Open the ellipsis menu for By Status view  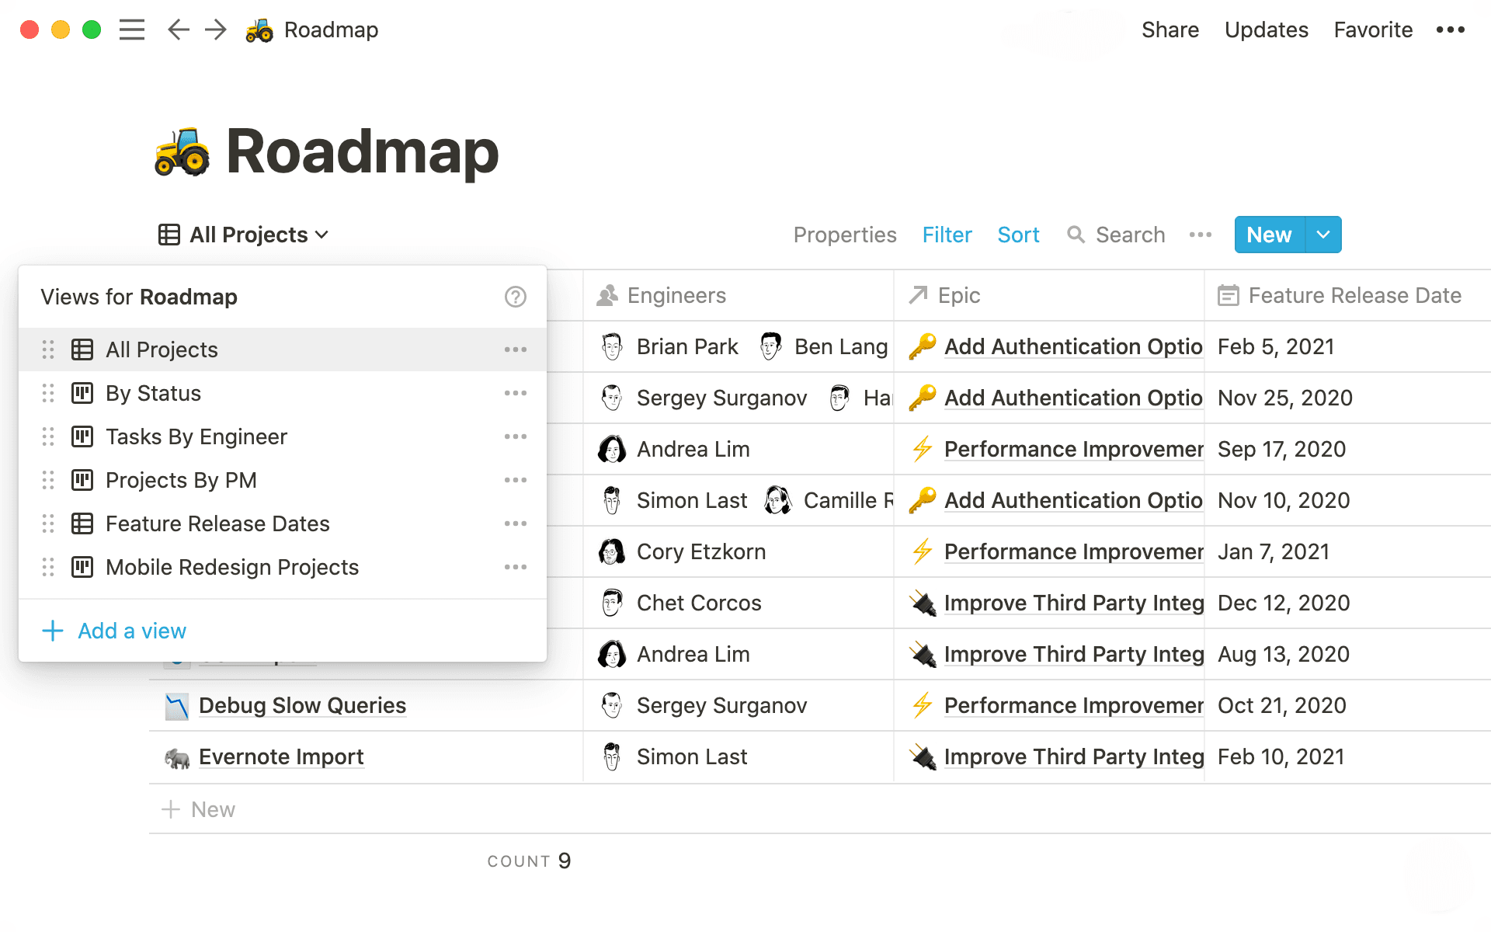click(x=515, y=393)
